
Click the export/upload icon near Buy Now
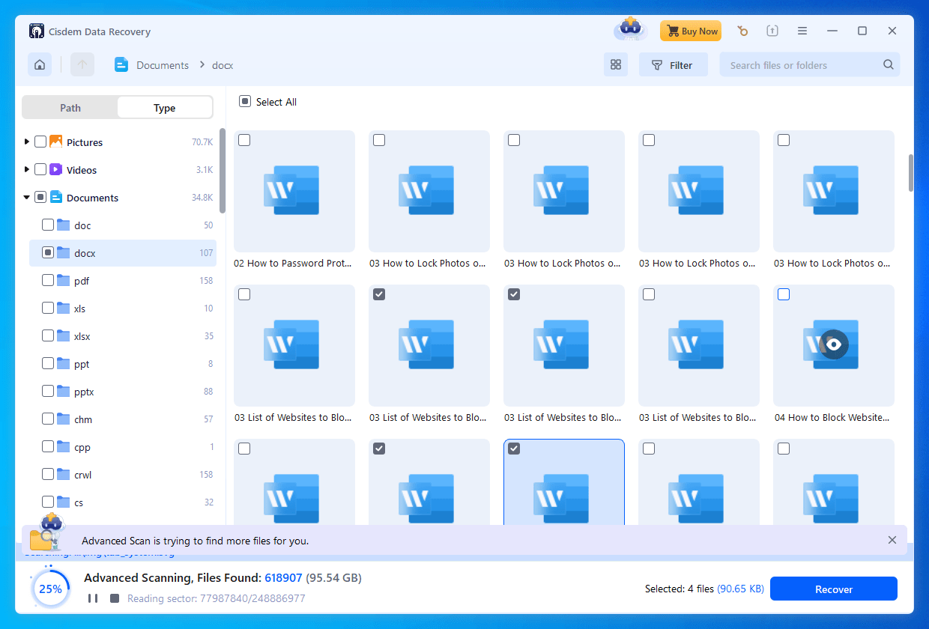point(772,31)
